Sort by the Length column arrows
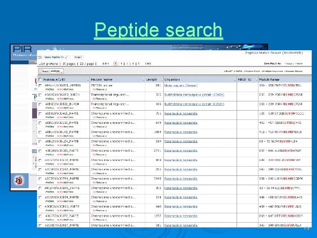This screenshot has width=317, height=238. point(162,79)
